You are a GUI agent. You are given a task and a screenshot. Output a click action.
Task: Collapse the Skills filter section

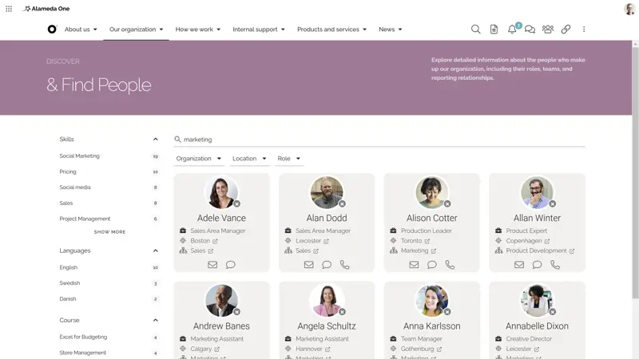point(155,139)
